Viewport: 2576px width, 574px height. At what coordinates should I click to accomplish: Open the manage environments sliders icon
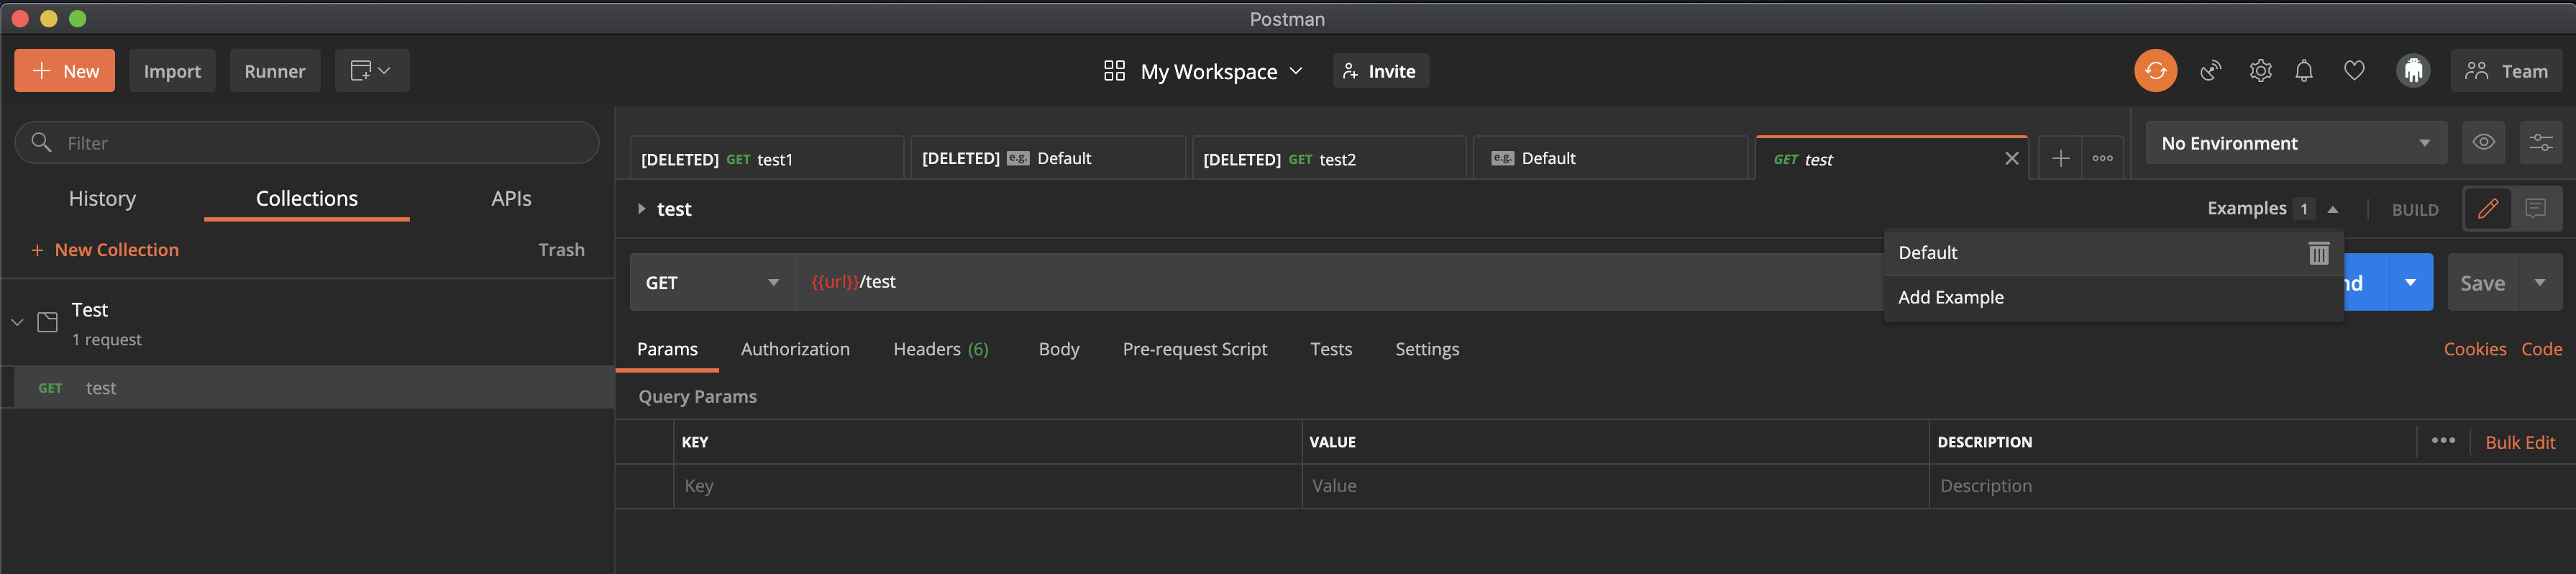click(2541, 143)
